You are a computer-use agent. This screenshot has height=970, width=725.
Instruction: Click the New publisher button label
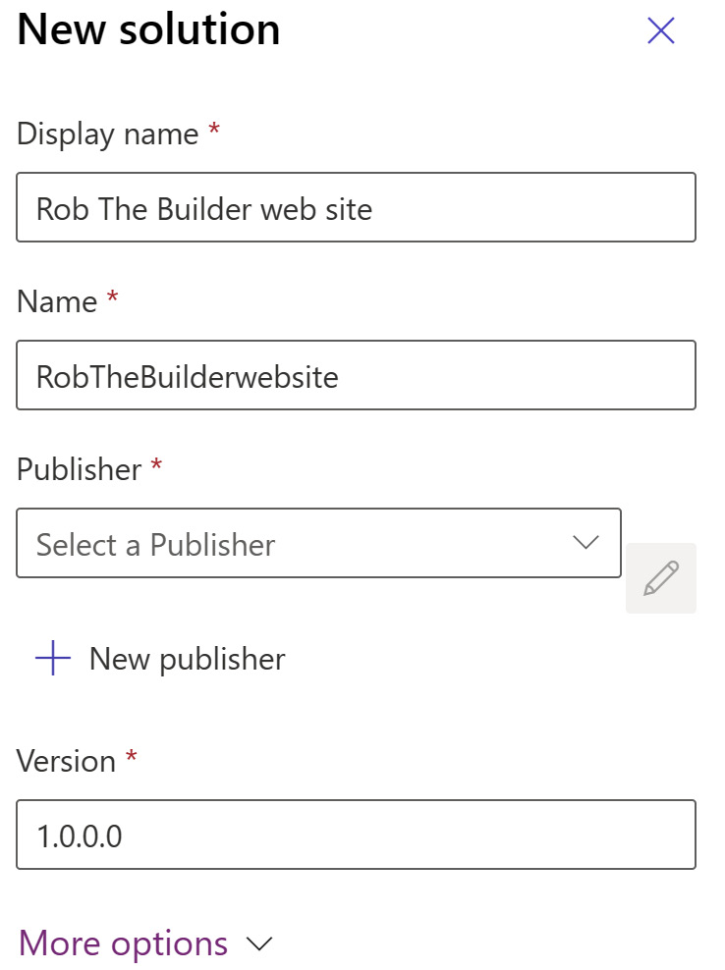click(187, 659)
